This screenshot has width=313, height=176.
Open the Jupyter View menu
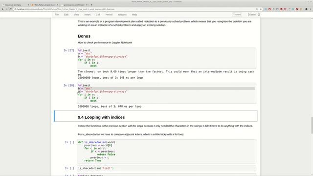point(76,15)
